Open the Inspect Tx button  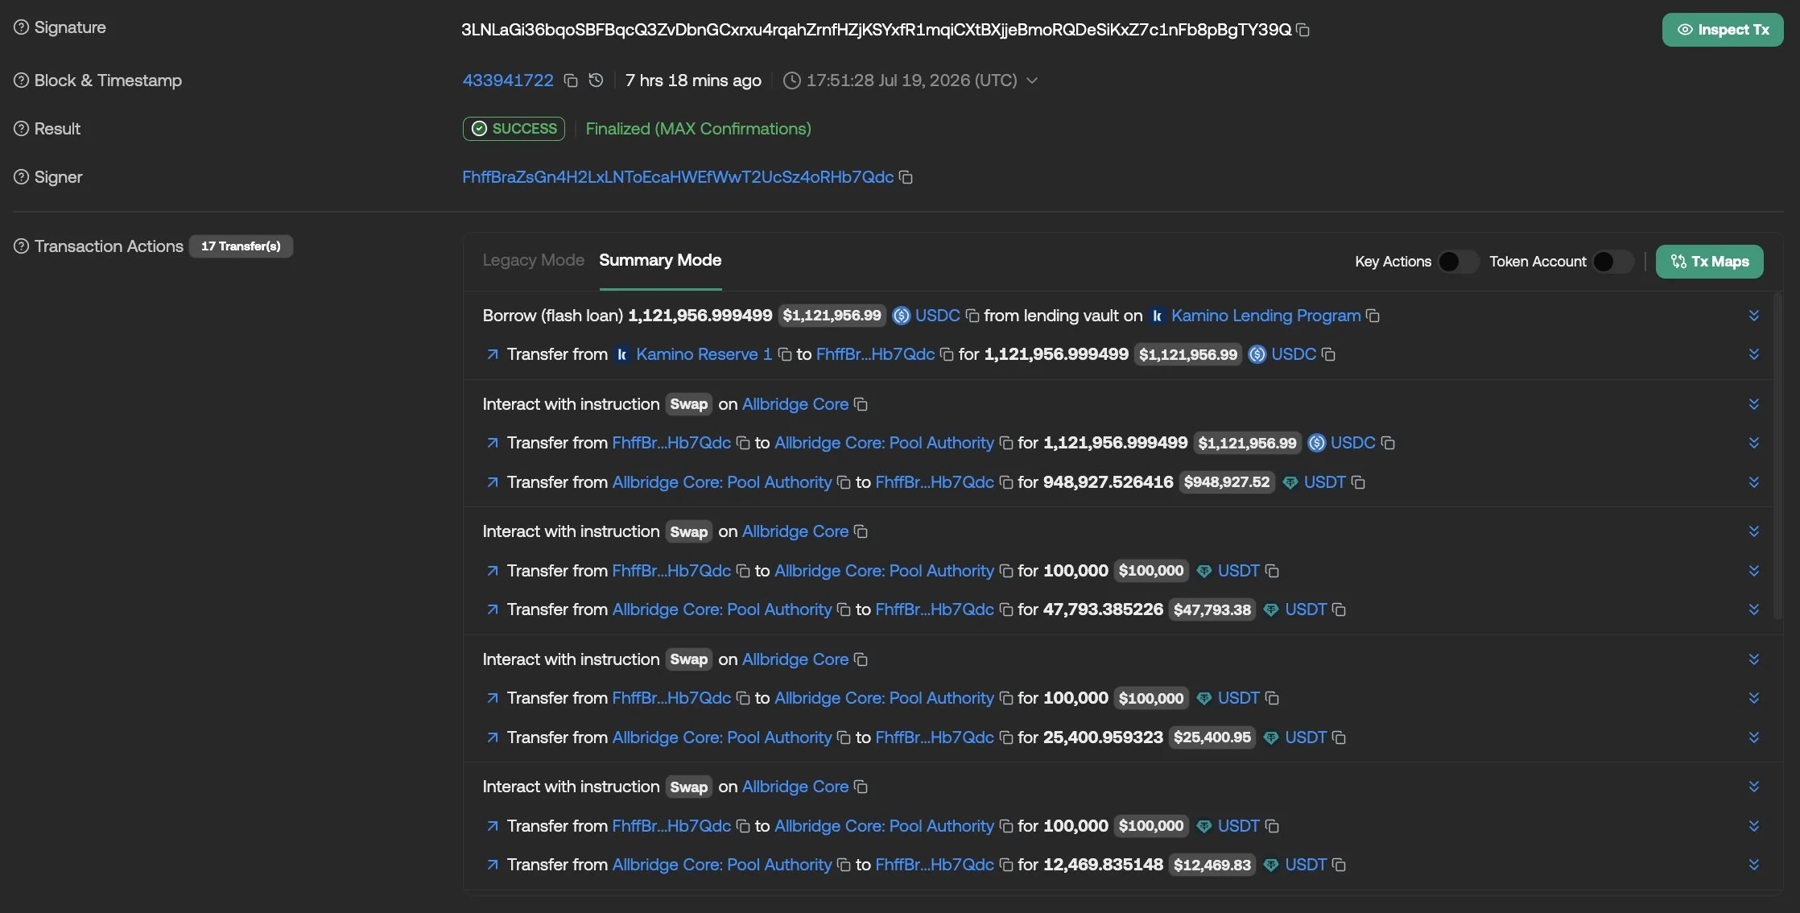[1723, 30]
